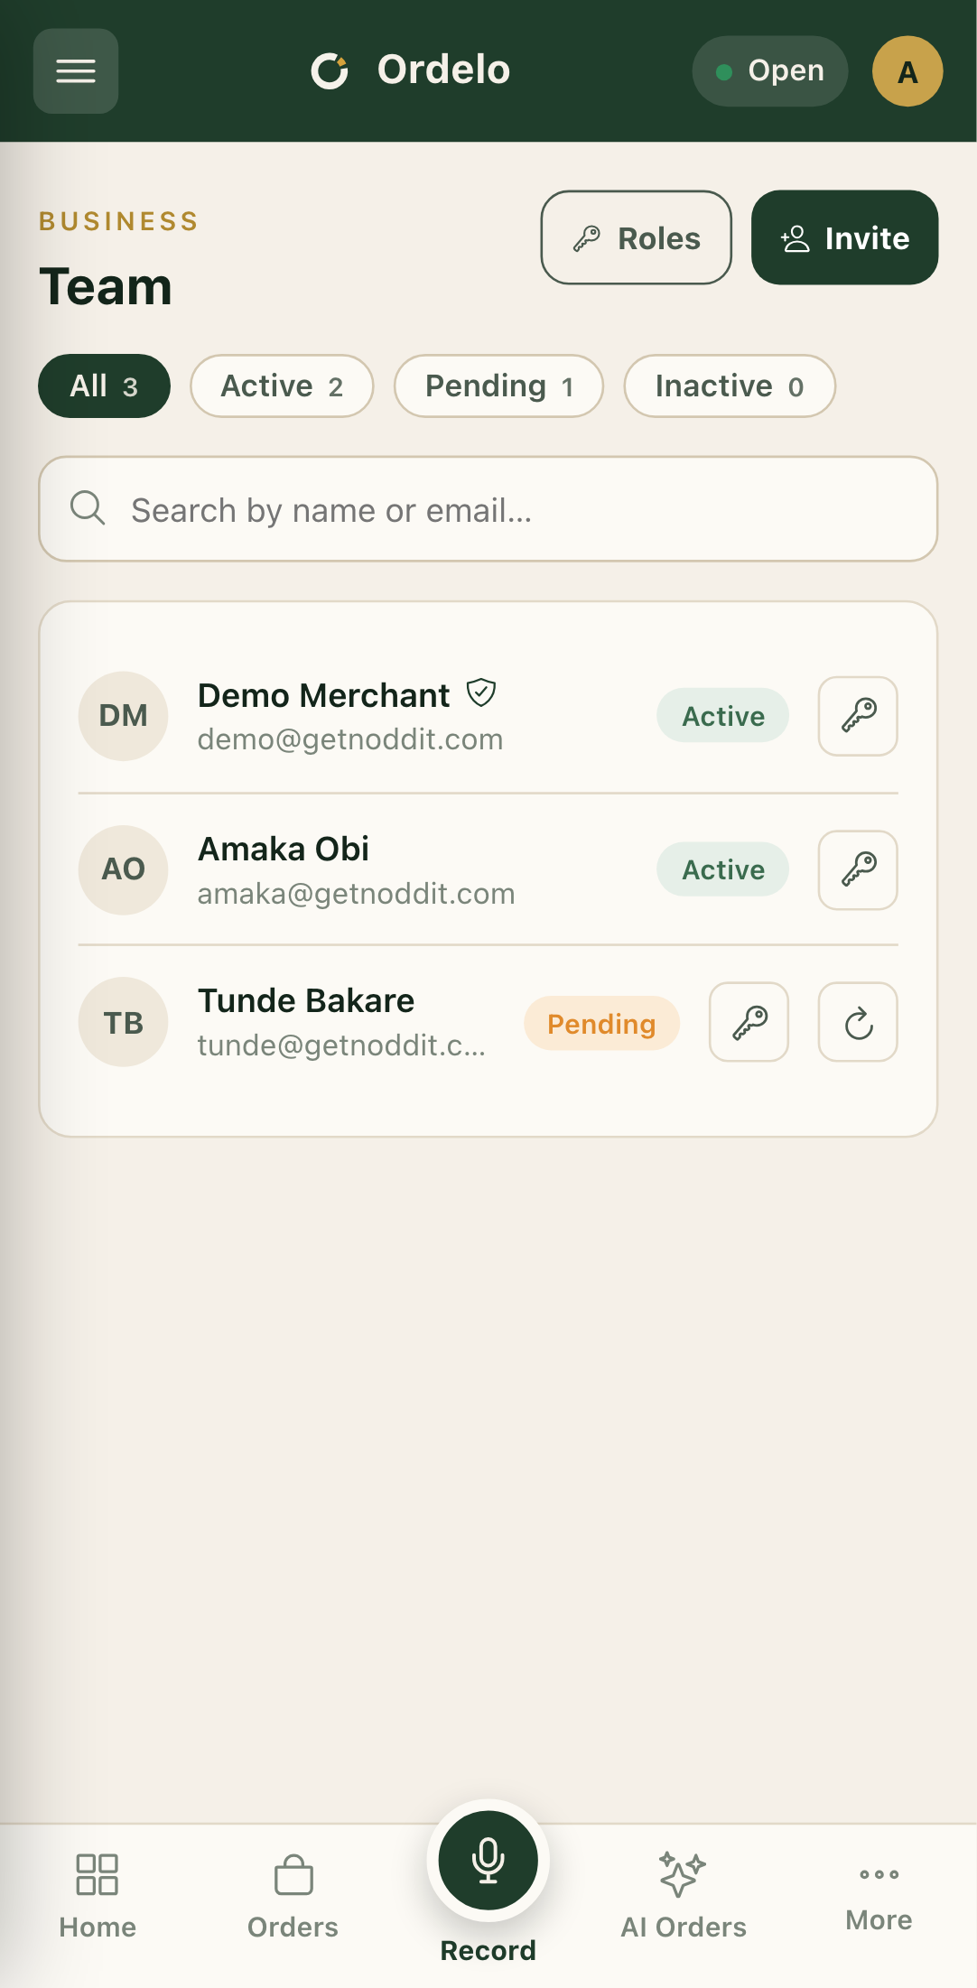This screenshot has height=1988, width=977.
Task: Open the More options menu
Action: (879, 1894)
